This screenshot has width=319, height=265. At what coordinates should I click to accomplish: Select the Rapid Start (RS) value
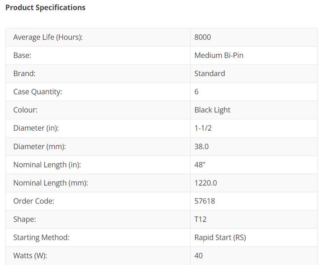(x=220, y=238)
